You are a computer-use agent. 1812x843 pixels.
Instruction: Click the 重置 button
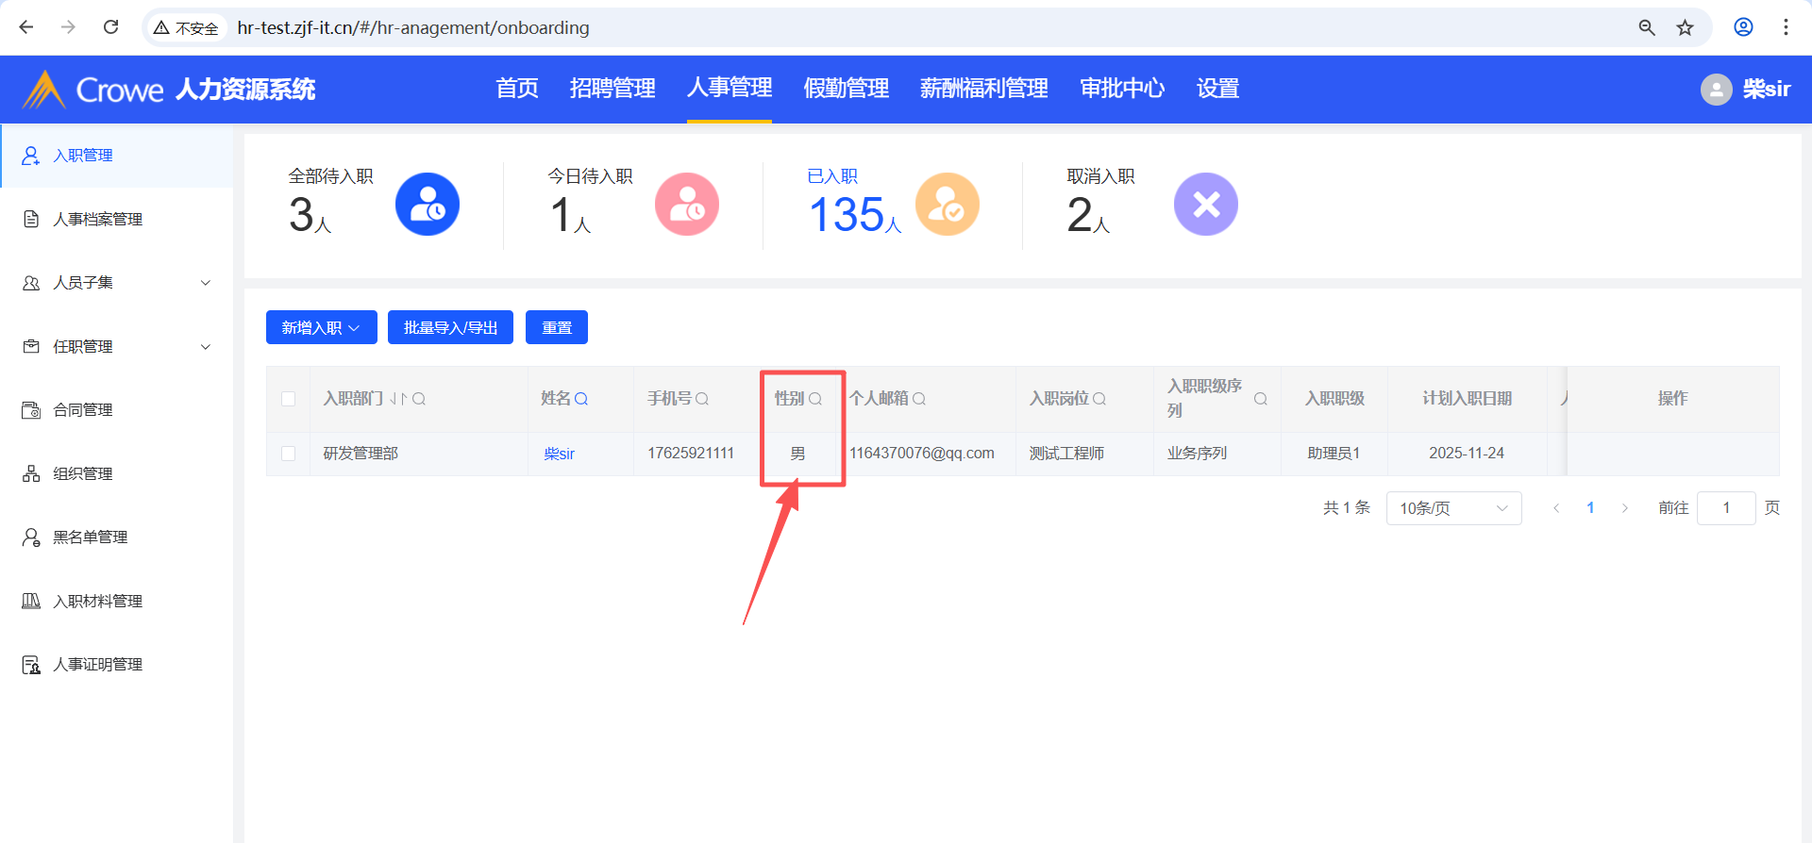tap(557, 327)
